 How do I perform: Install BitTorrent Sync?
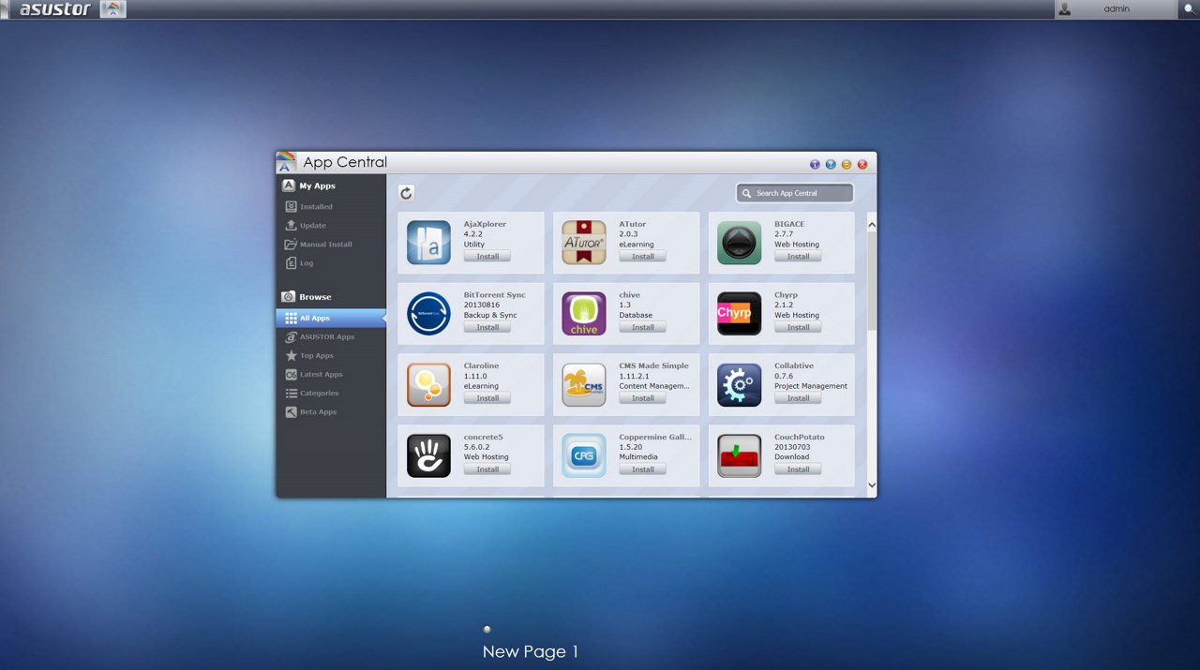coord(487,327)
